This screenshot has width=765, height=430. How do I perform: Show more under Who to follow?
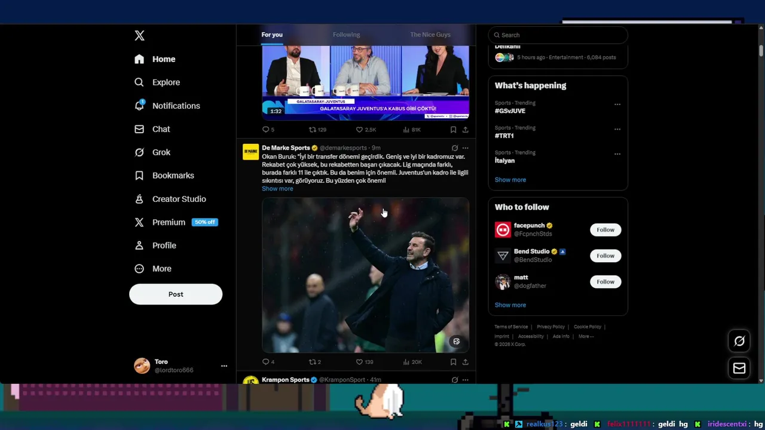pos(510,305)
